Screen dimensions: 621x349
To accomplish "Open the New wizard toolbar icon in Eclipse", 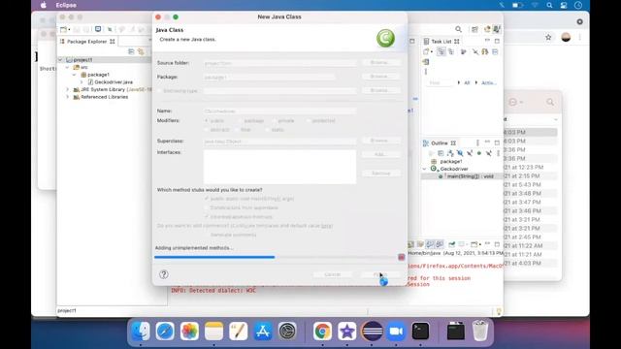I will [x=64, y=29].
